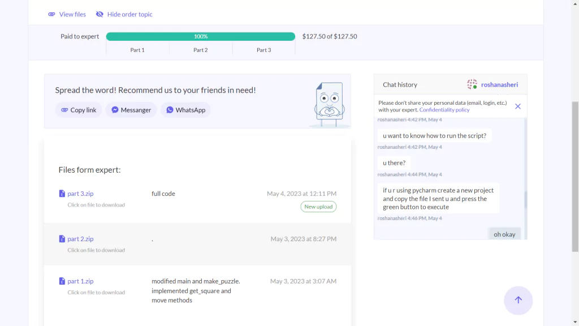This screenshot has width=579, height=326.
Task: Open the part 1.zip file link
Action: pyautogui.click(x=80, y=281)
